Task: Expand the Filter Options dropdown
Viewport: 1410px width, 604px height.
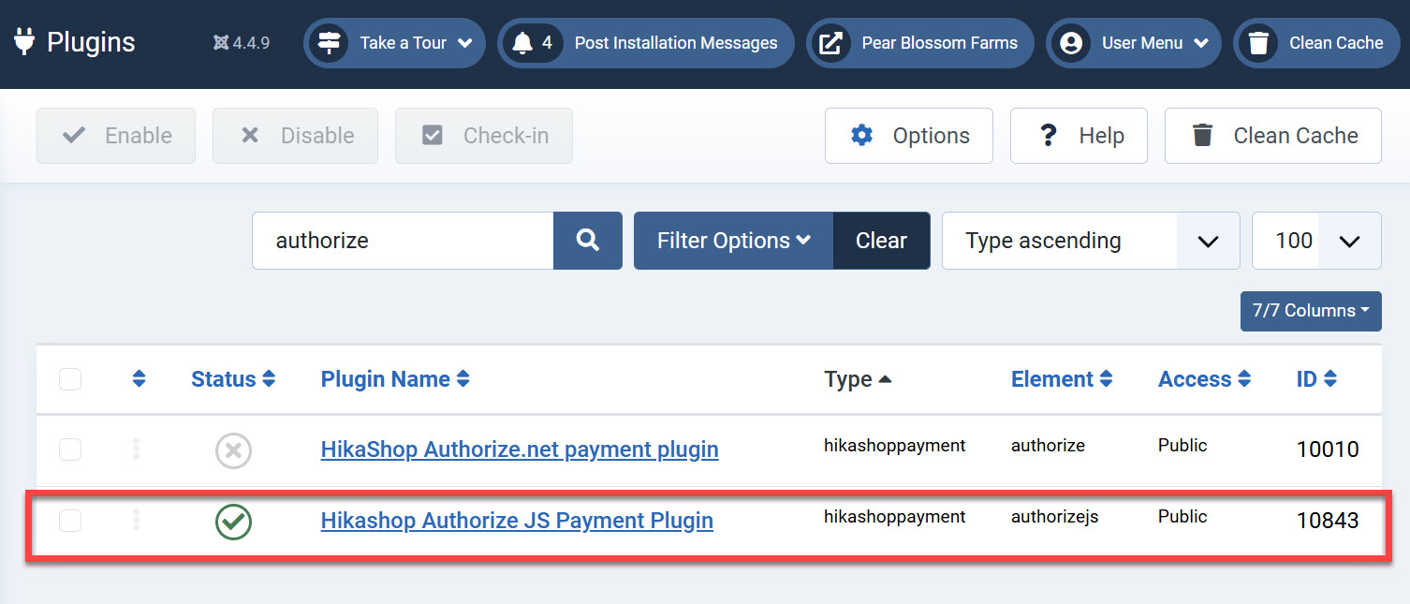Action: (733, 241)
